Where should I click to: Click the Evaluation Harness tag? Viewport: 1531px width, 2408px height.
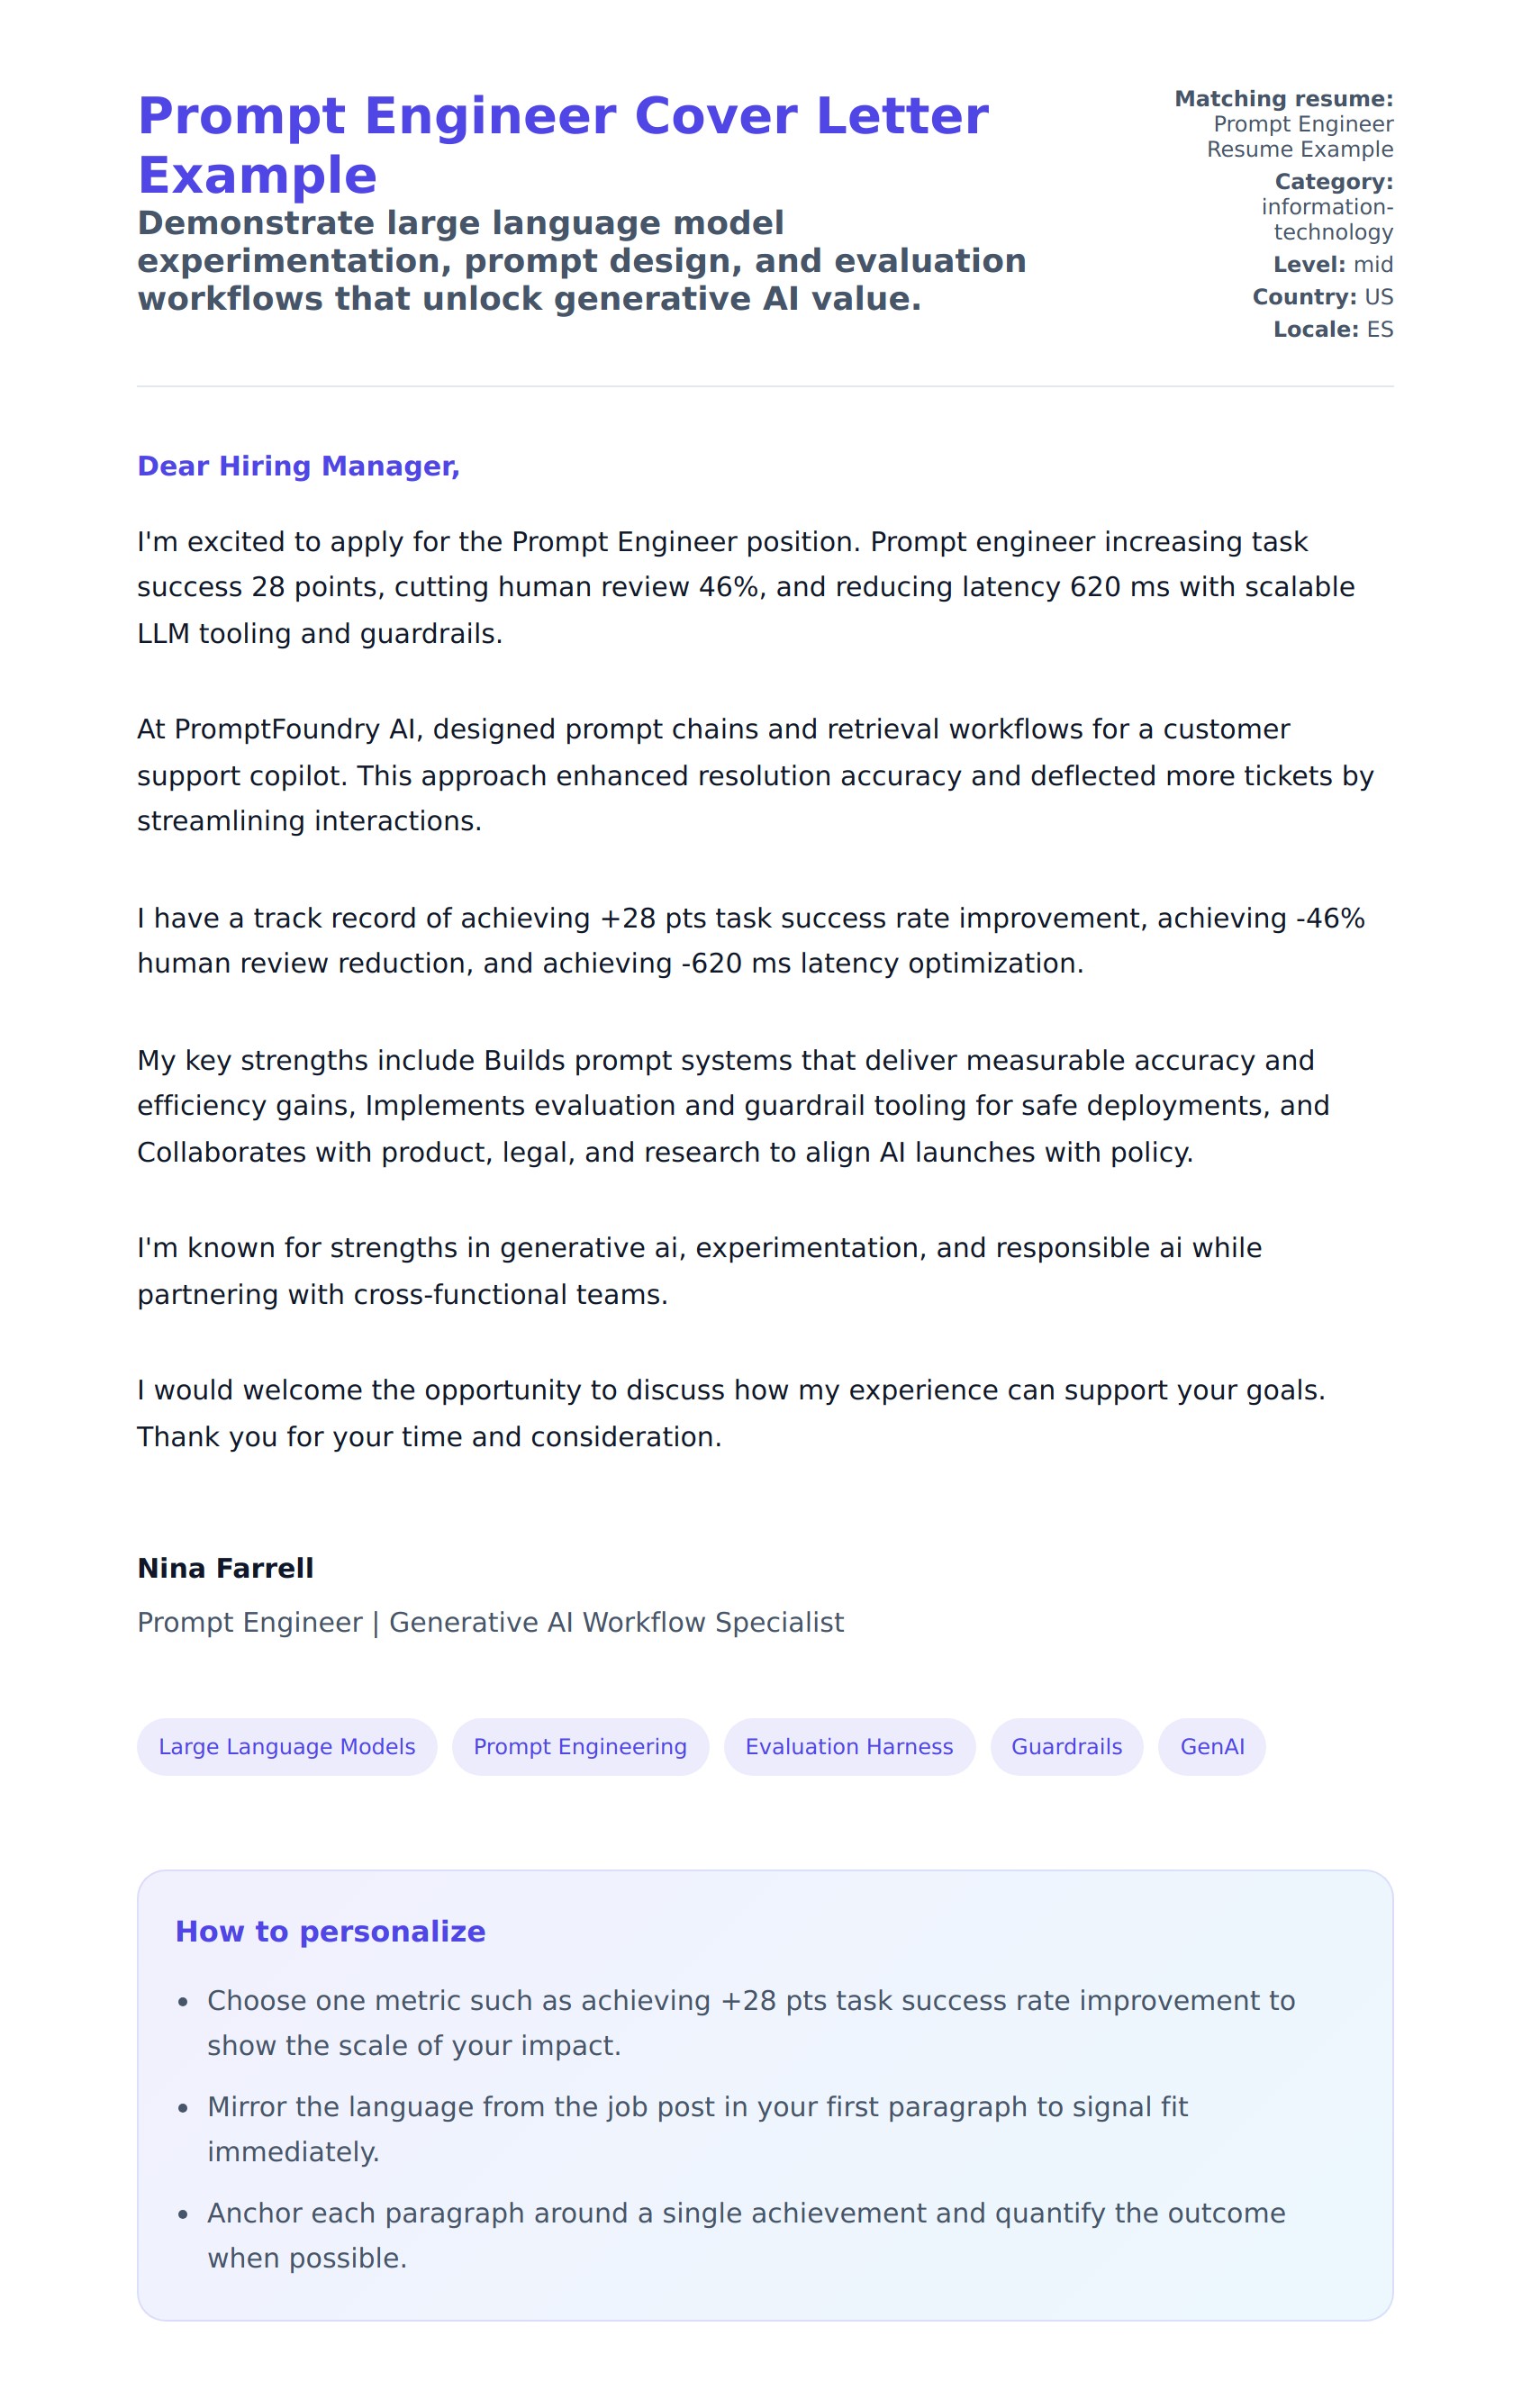pyautogui.click(x=849, y=1746)
